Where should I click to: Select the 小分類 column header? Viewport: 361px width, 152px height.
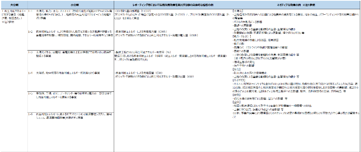(x=71, y=5)
